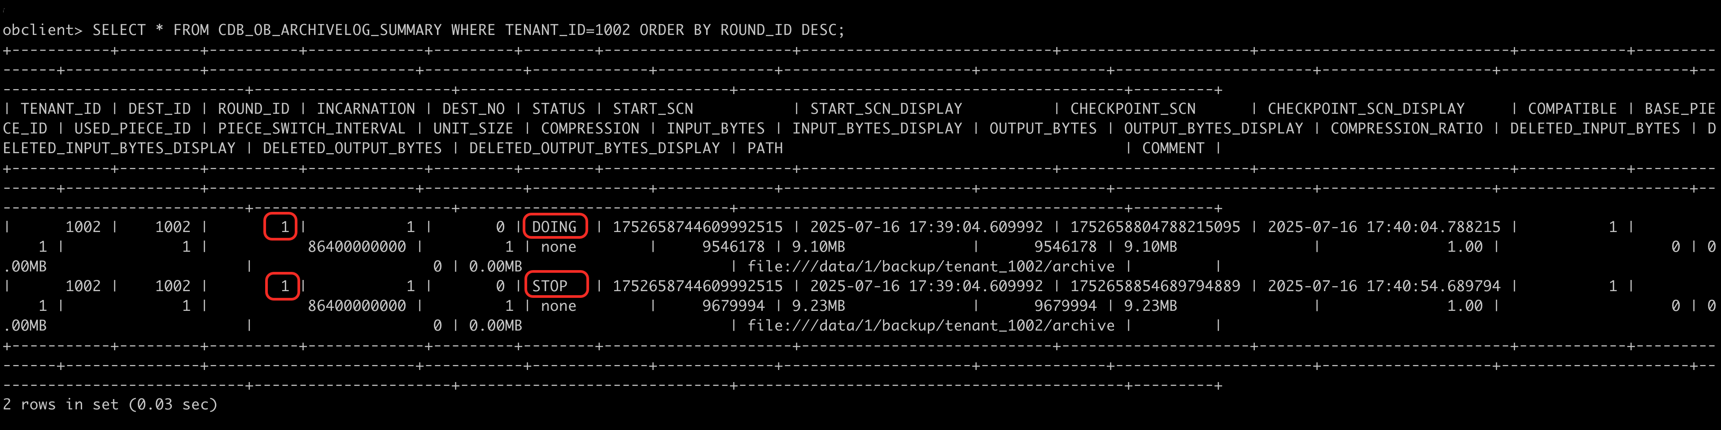Click the STATUS column header
Image resolution: width=1721 pixels, height=430 pixels.
559,109
